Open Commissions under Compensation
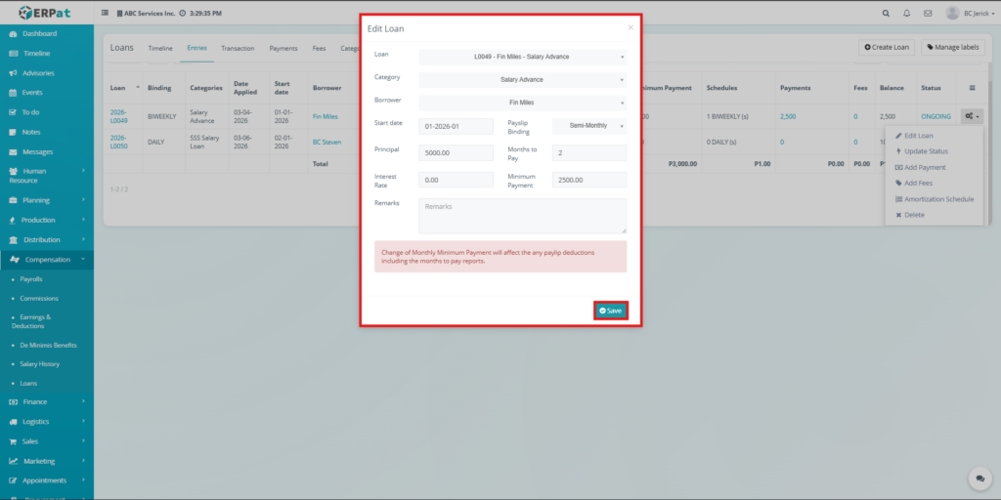 pyautogui.click(x=39, y=299)
